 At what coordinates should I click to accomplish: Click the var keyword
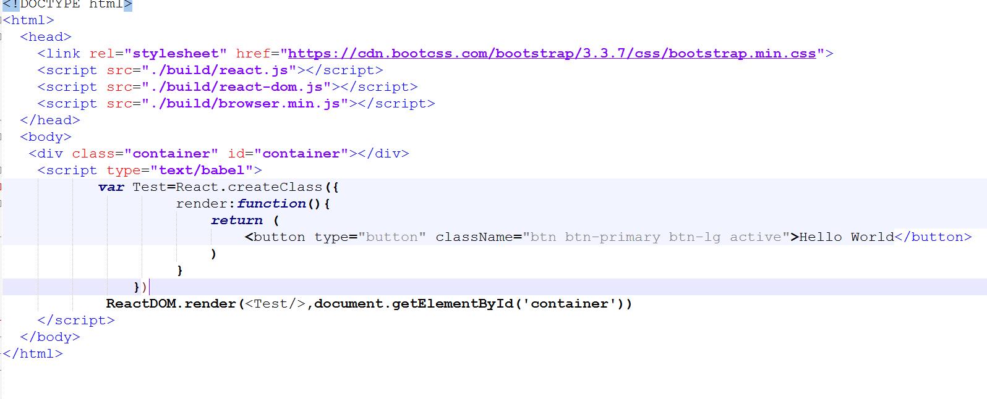pyautogui.click(x=111, y=187)
